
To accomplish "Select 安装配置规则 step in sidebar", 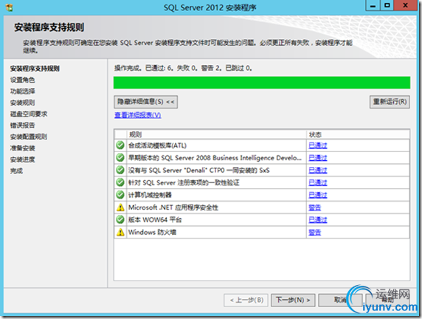I will click(29, 137).
